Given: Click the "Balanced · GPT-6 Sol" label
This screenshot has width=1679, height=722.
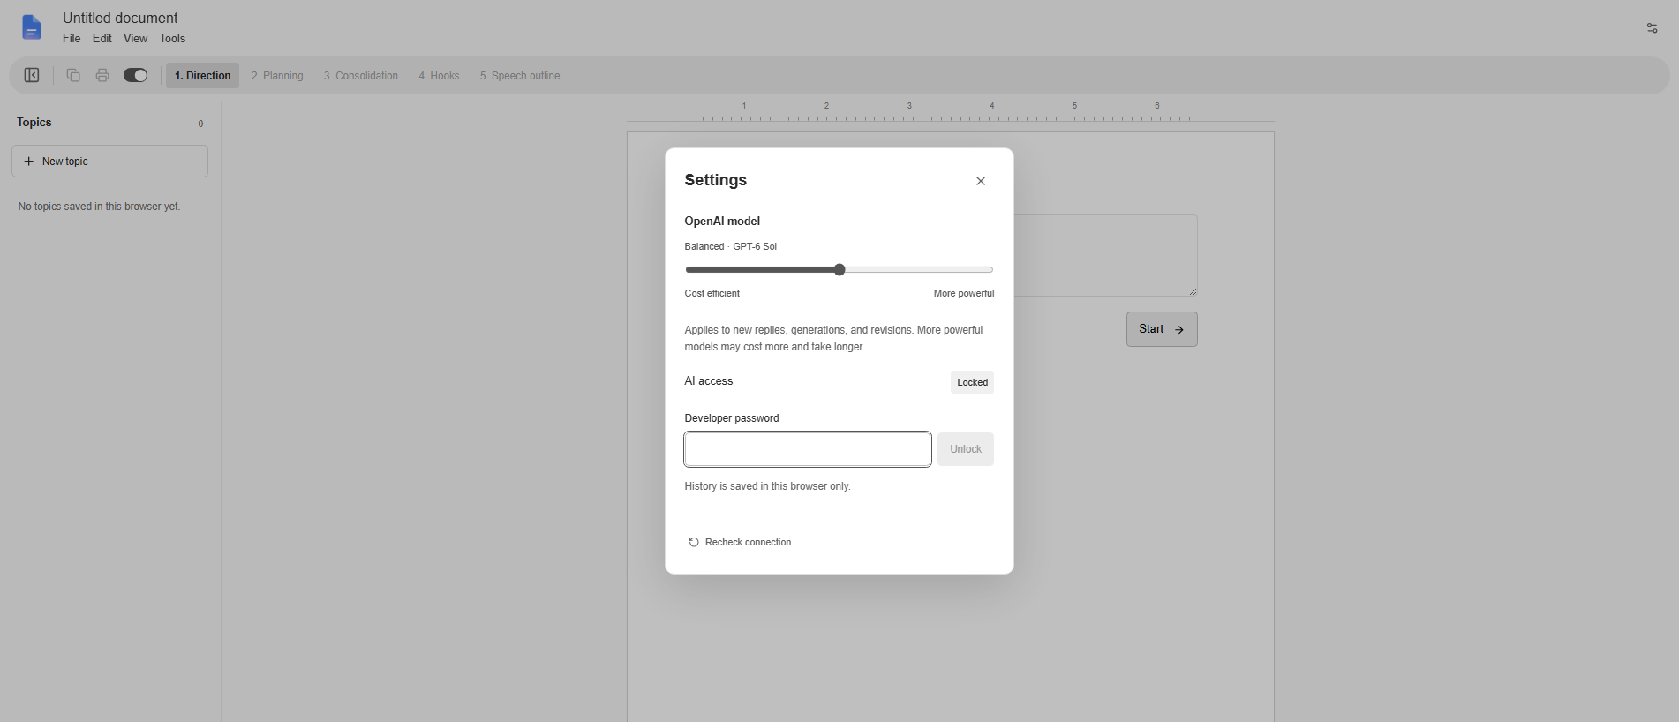Looking at the screenshot, I should tap(730, 246).
